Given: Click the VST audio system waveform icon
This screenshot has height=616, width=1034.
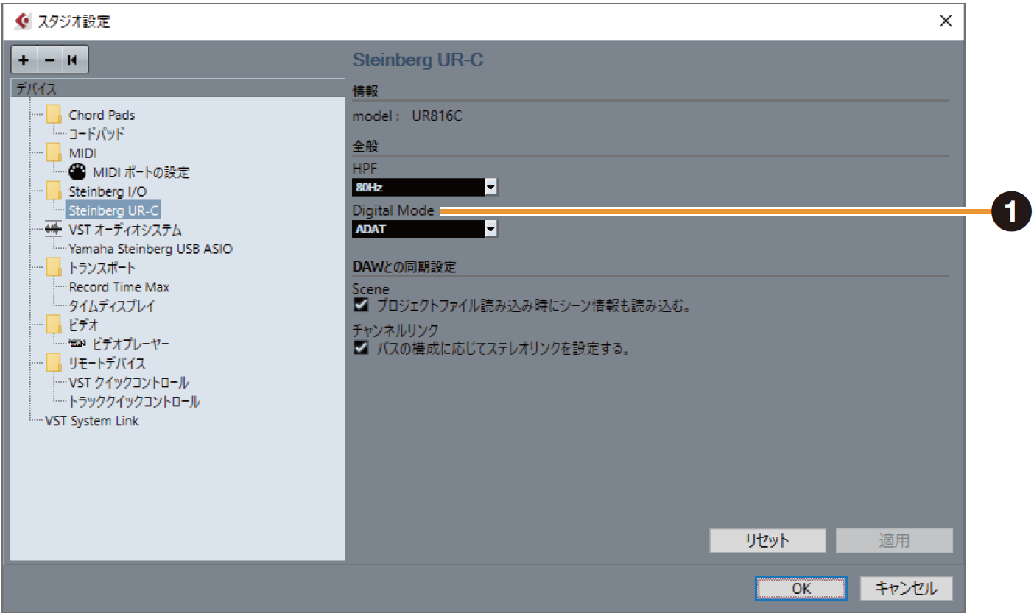Looking at the screenshot, I should click(x=54, y=230).
